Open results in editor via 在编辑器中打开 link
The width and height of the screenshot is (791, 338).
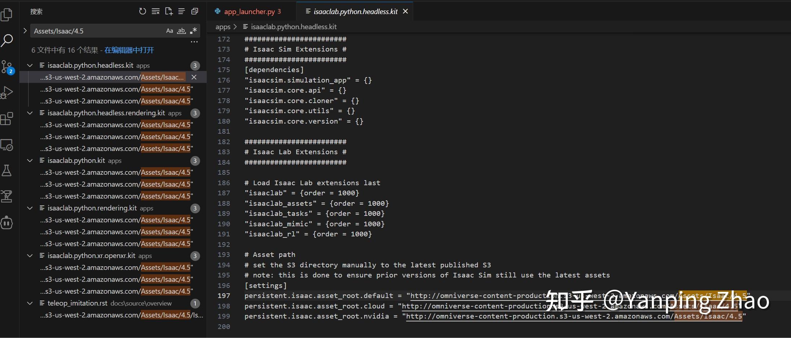(x=129, y=50)
